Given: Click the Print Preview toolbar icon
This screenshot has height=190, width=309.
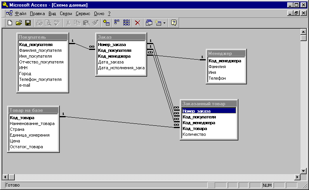Looking at the screenshot, I should pyautogui.click(x=48, y=23).
